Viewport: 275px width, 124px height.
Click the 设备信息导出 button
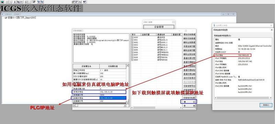[189, 86]
